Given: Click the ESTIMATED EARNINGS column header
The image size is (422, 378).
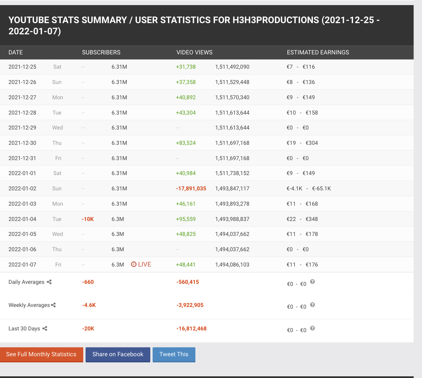Looking at the screenshot, I should click(318, 52).
